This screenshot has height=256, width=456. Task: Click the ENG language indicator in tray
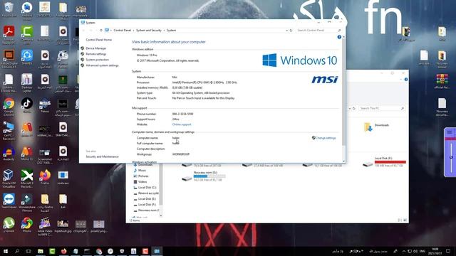tap(423, 251)
